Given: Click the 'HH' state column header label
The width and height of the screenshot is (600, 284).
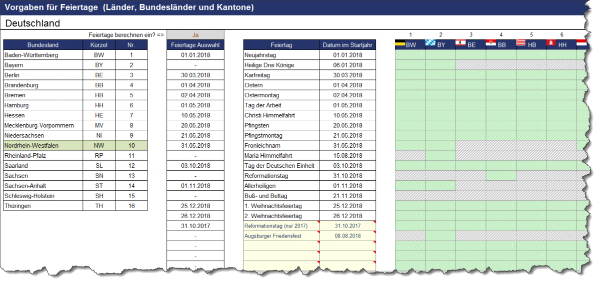Looking at the screenshot, I should pyautogui.click(x=562, y=45).
